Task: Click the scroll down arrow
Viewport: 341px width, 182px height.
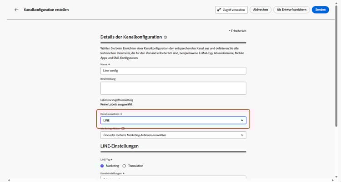Action: [x=336, y=177]
